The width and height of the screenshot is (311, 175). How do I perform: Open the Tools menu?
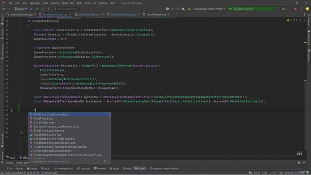coord(87,3)
